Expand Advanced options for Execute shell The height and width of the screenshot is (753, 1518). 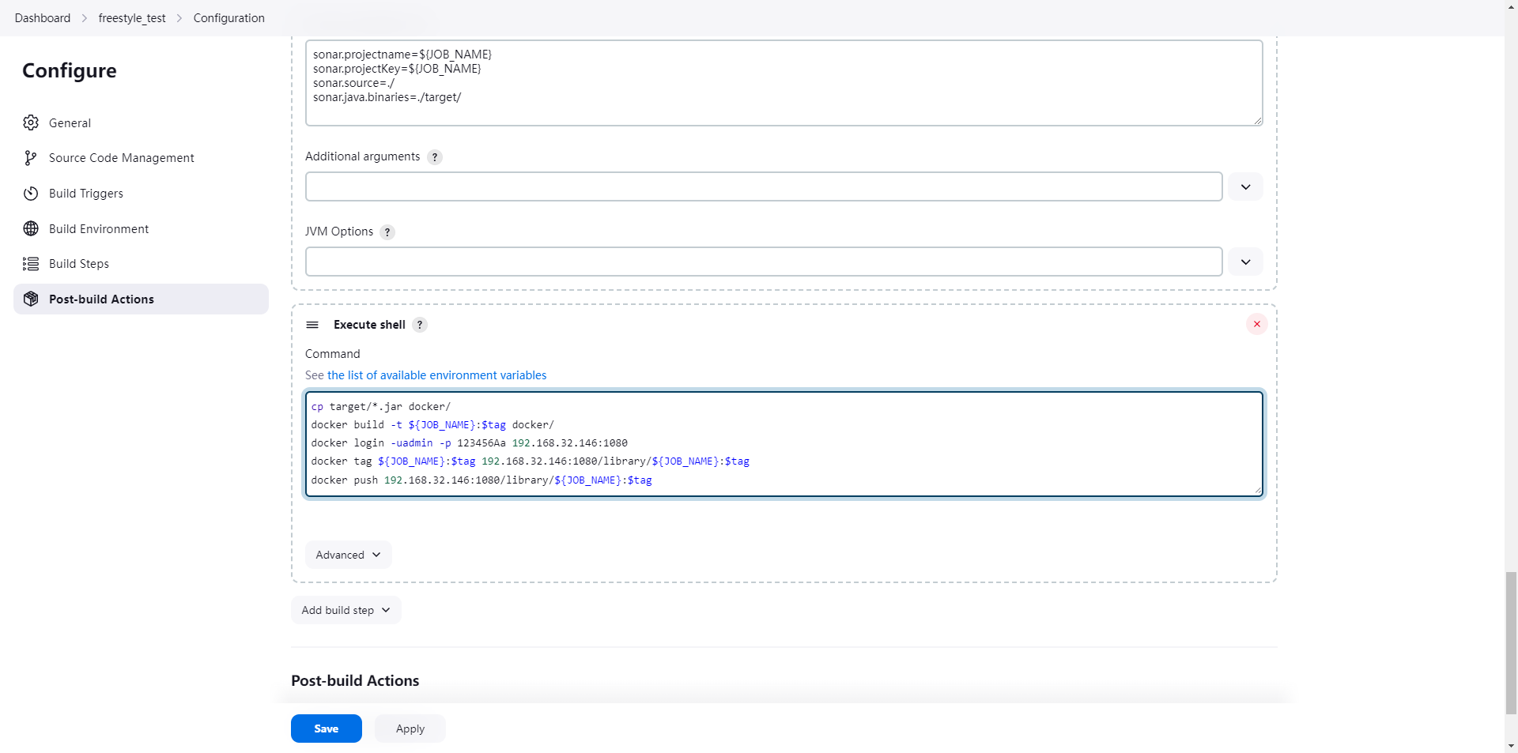[348, 555]
